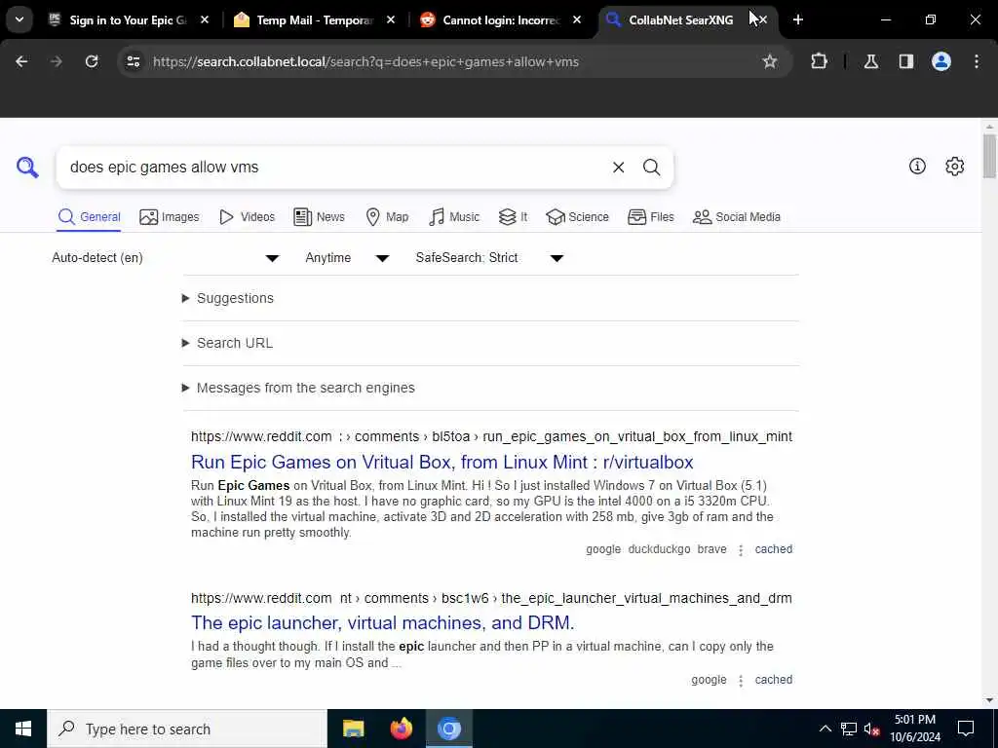Viewport: 998px width, 748px height.
Task: Select the Music search category
Action: tap(454, 217)
